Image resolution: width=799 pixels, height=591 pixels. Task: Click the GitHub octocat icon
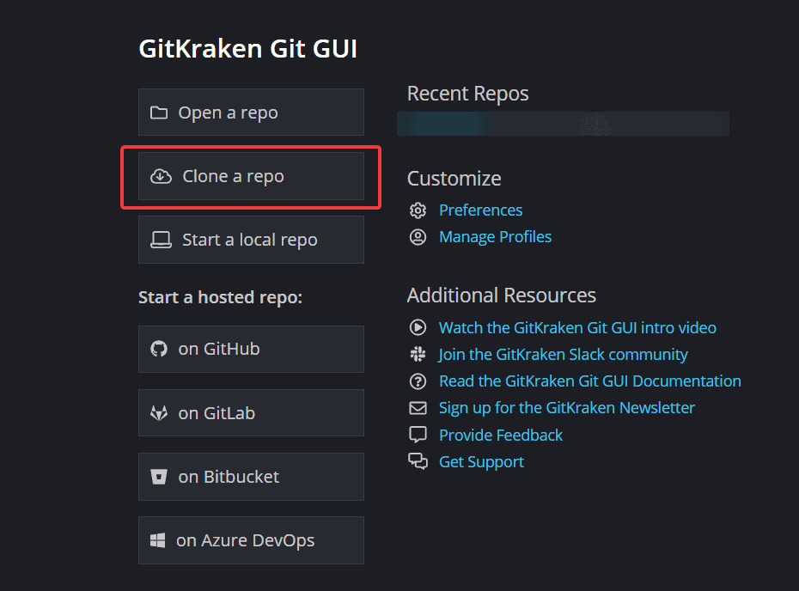(159, 349)
